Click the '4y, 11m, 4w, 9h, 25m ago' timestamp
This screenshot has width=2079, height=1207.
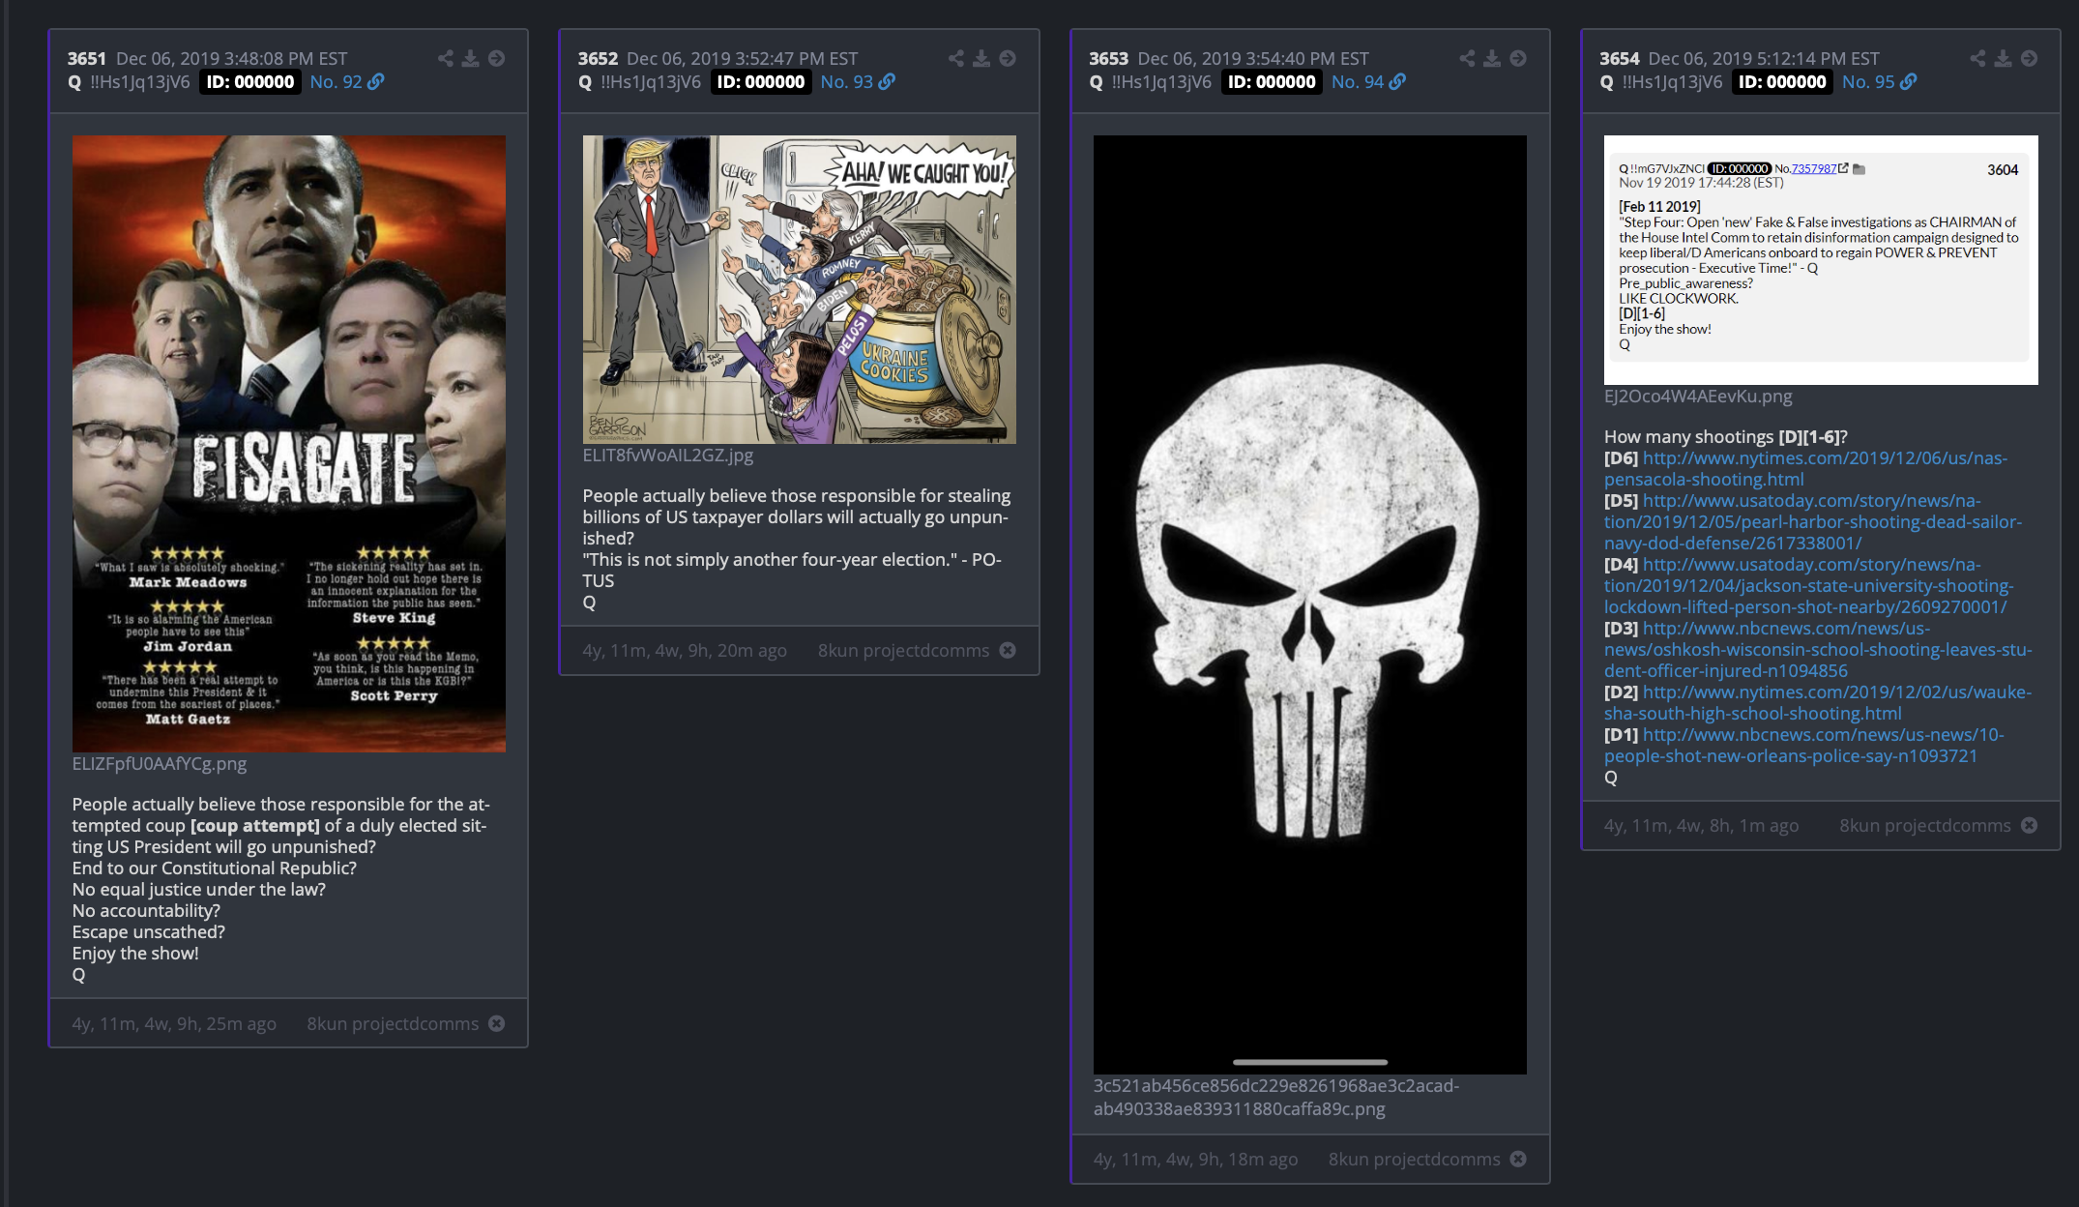coord(174,1023)
